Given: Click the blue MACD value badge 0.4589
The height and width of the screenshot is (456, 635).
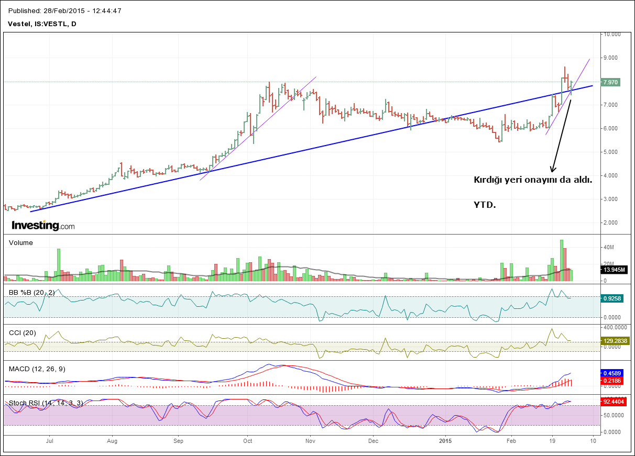Looking at the screenshot, I should coord(611,373).
